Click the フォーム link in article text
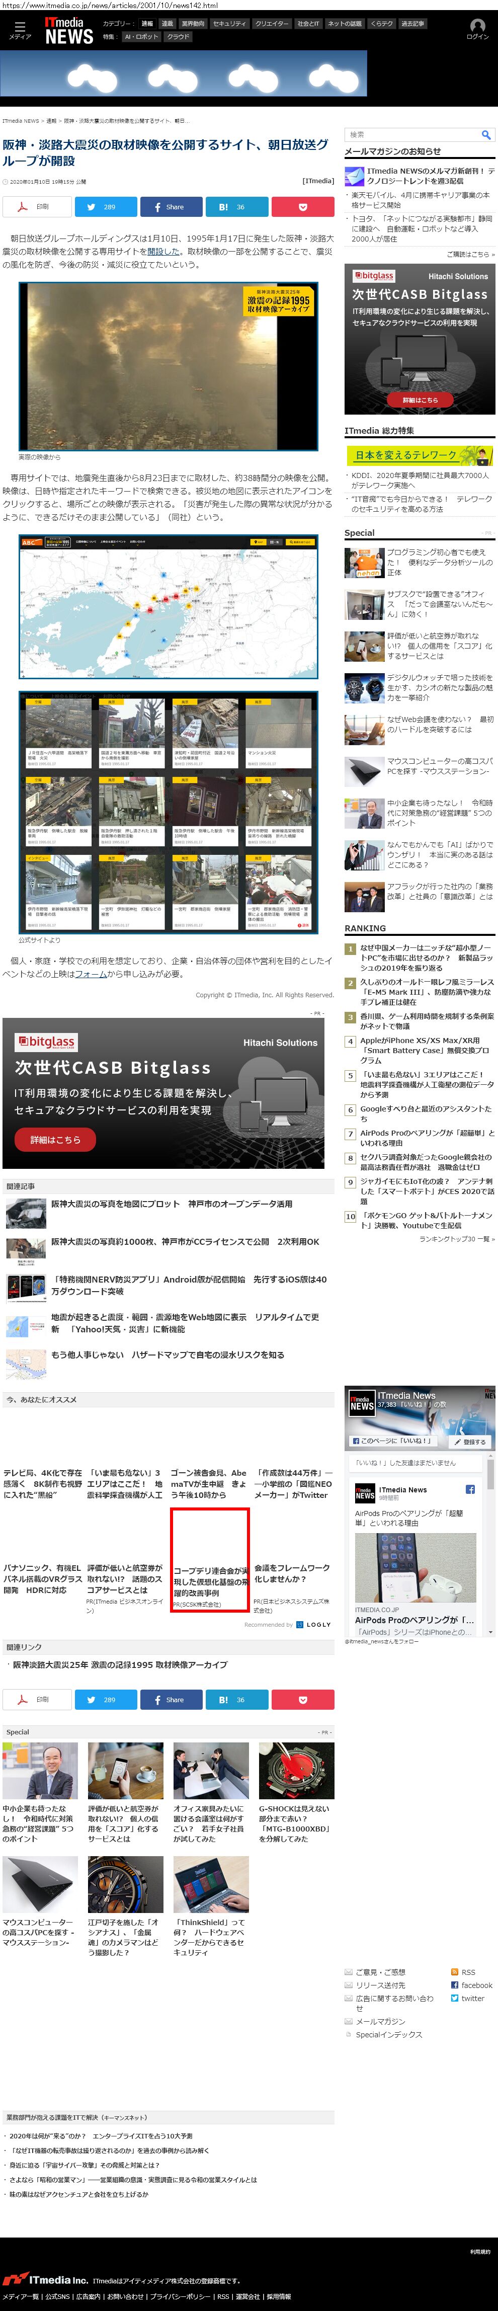The width and height of the screenshot is (498, 2311). click(91, 974)
